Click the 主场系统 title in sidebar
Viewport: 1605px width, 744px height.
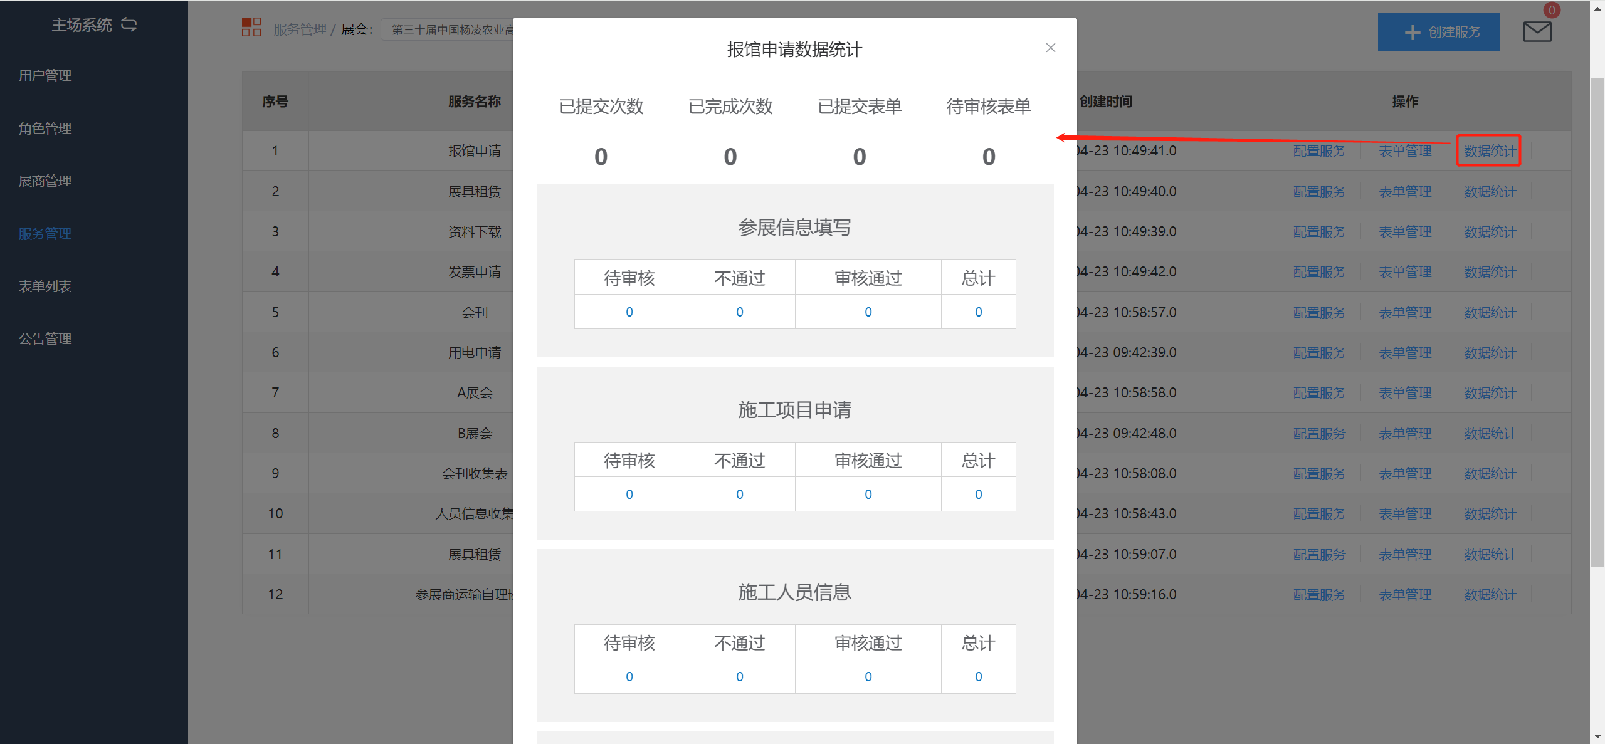pos(82,25)
